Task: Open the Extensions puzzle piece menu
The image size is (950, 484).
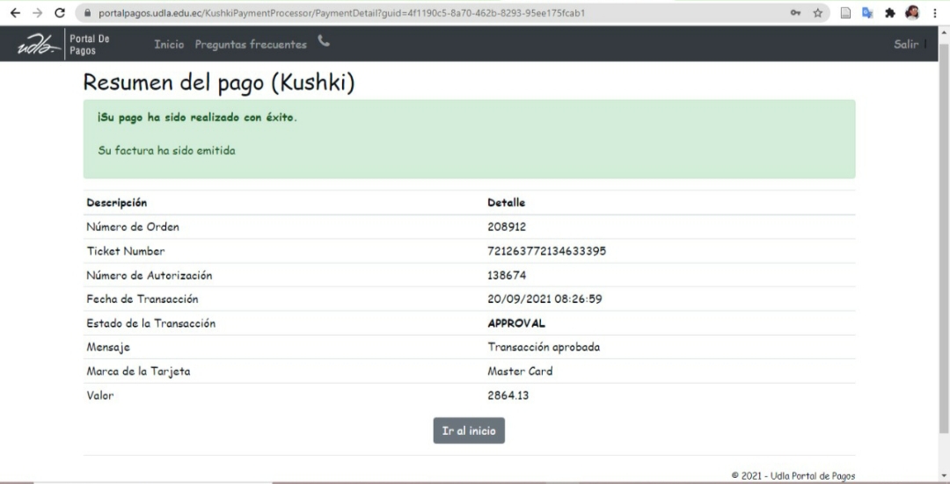Action: pyautogui.click(x=889, y=13)
